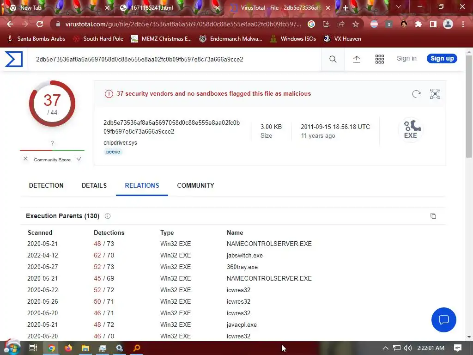This screenshot has height=355, width=473.
Task: Click the Windows Start button
Action: click(x=12, y=348)
